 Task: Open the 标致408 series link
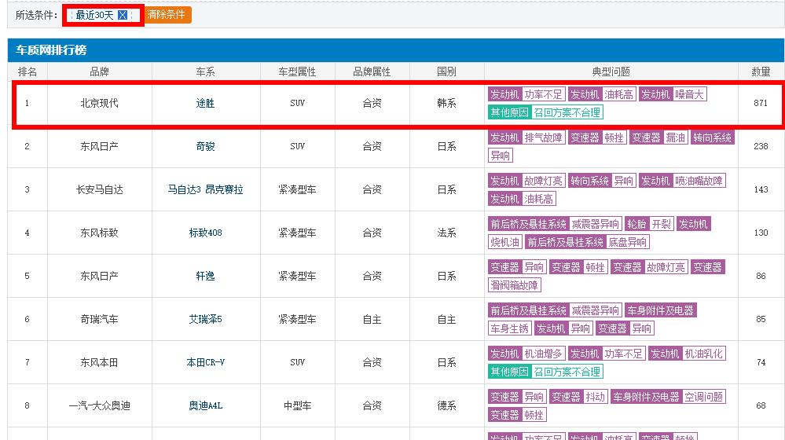(205, 233)
